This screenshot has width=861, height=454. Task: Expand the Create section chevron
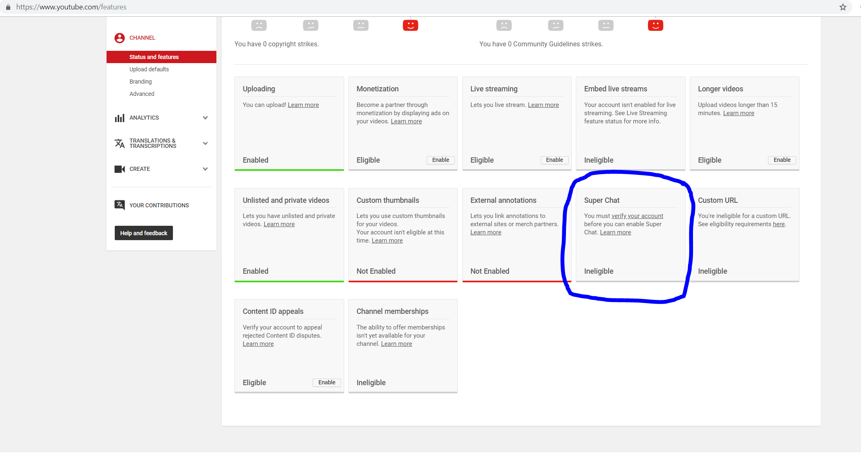click(205, 169)
